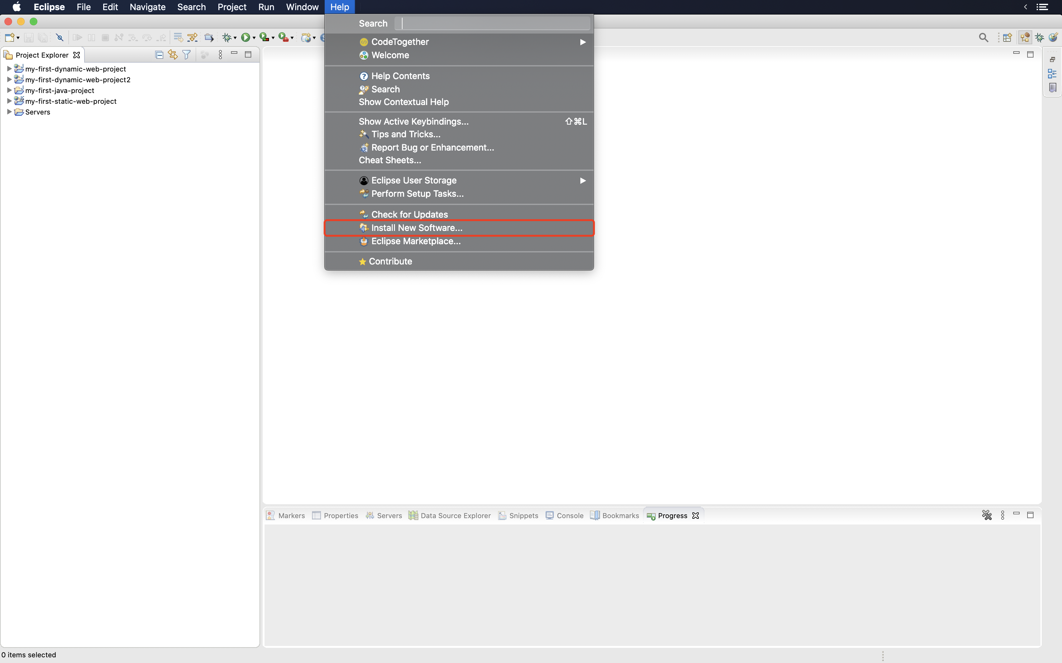
Task: Open macOS notification center list icon
Action: pos(1042,7)
